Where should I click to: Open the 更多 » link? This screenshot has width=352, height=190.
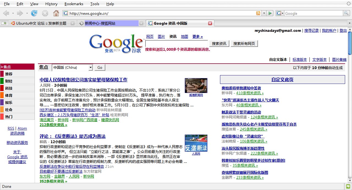[x=197, y=36]
